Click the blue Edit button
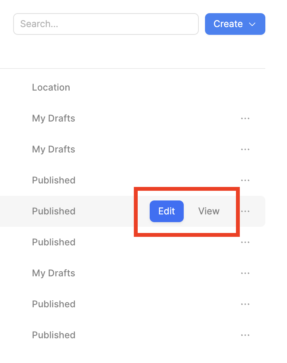 pyautogui.click(x=167, y=211)
